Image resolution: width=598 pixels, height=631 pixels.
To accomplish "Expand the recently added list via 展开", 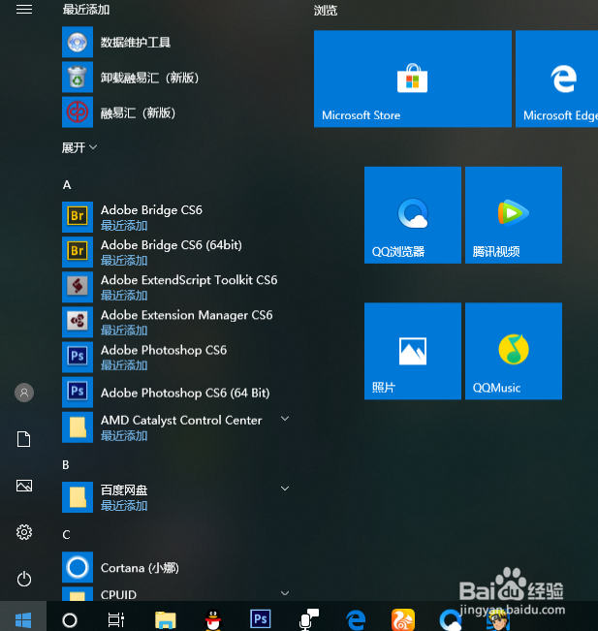I will click(79, 147).
